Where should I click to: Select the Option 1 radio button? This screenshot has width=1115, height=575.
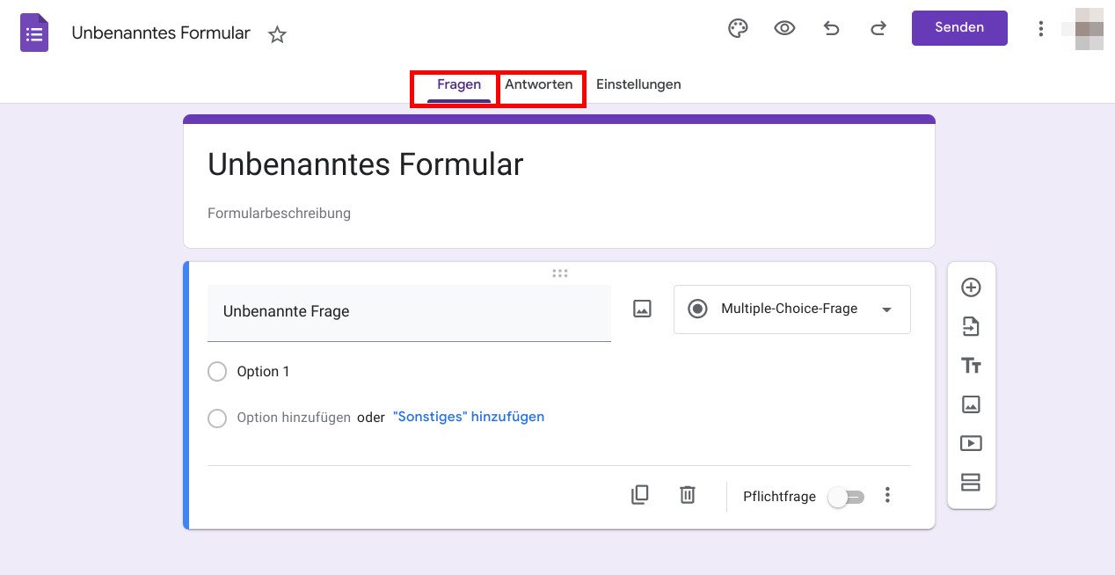[217, 371]
